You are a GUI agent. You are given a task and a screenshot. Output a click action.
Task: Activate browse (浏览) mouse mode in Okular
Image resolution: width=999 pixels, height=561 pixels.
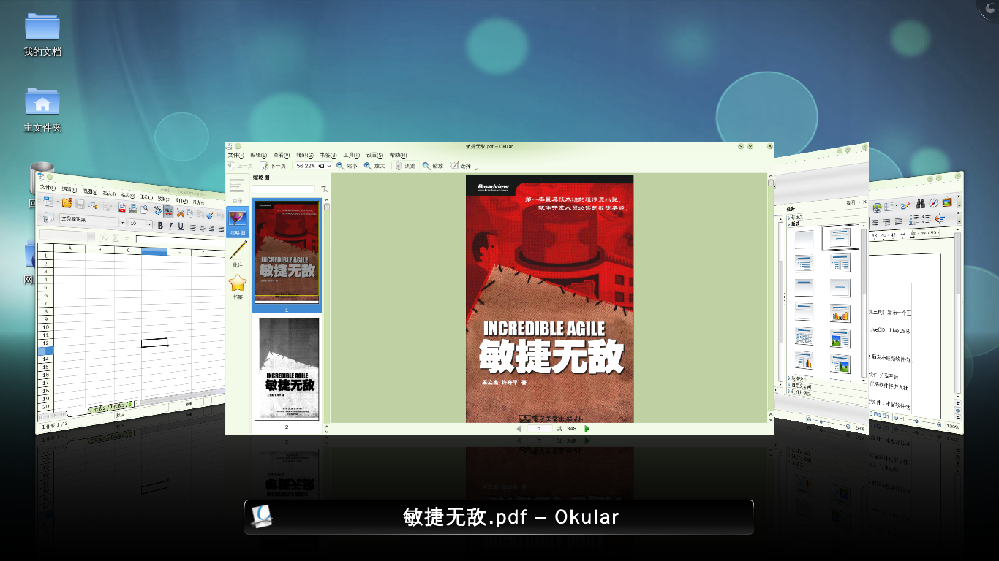click(x=404, y=166)
